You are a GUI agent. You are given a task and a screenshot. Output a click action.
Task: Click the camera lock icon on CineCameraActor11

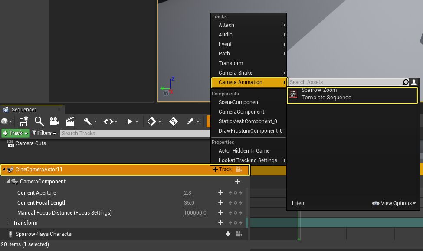click(239, 170)
